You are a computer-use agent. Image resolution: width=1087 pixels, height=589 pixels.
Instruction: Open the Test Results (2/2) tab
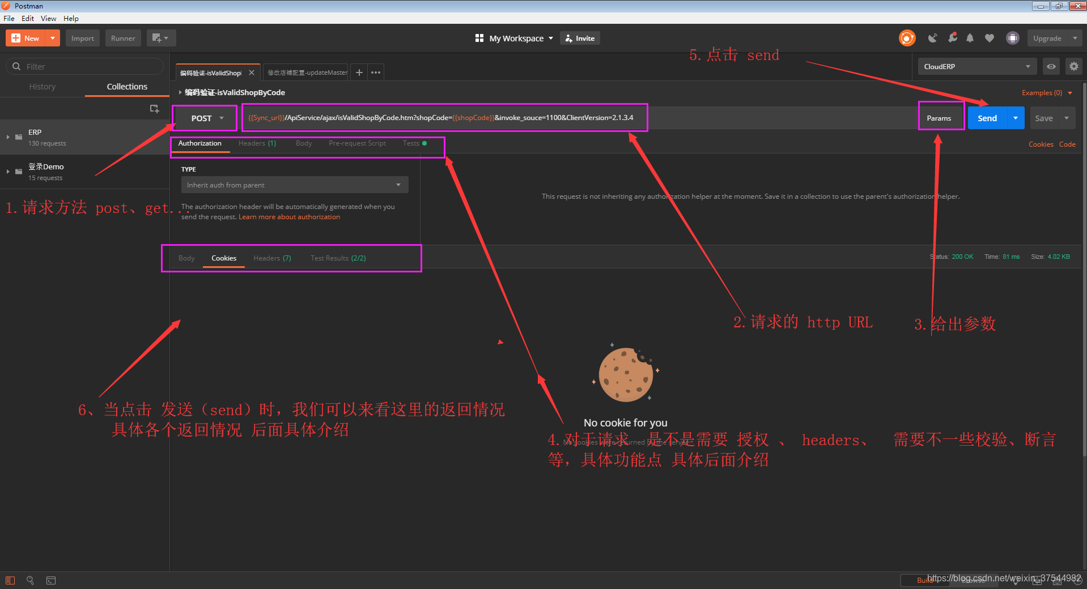(x=338, y=258)
